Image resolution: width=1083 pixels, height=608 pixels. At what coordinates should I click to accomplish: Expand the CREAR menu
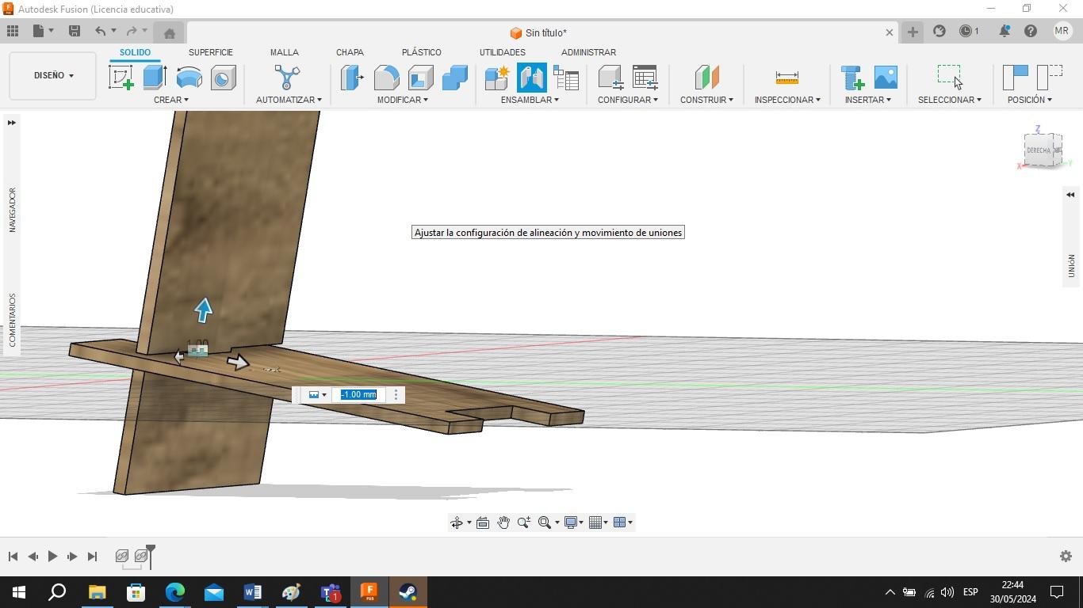pos(171,100)
